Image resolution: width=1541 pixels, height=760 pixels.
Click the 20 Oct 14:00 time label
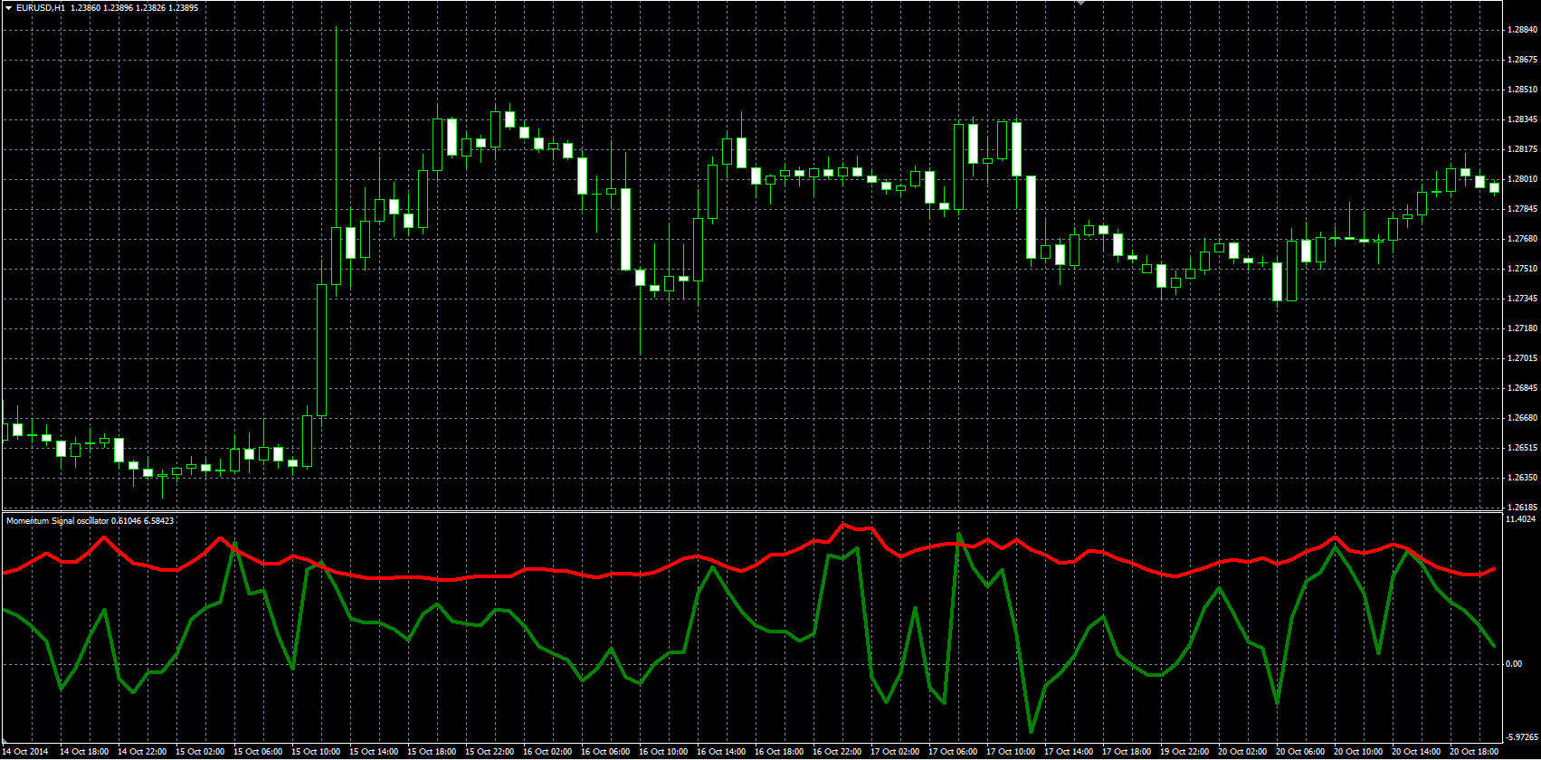click(1416, 752)
